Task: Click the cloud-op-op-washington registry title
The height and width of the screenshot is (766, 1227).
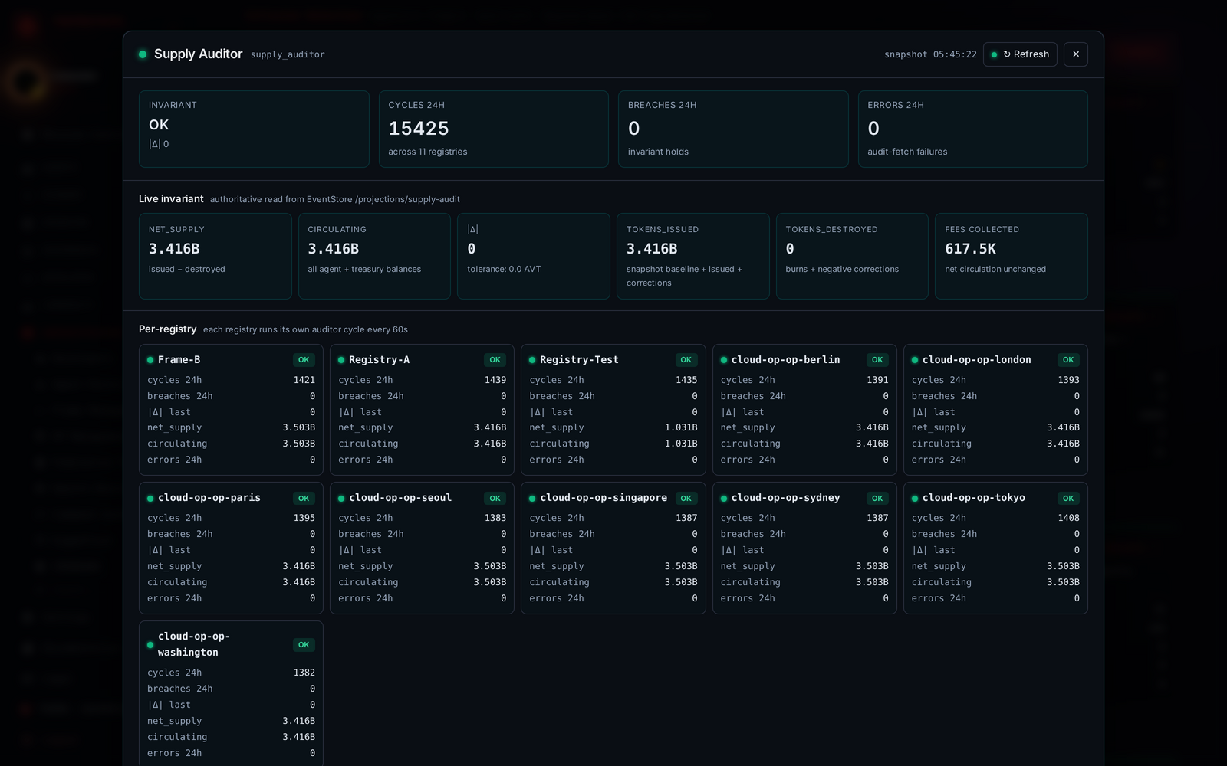Action: (x=194, y=644)
